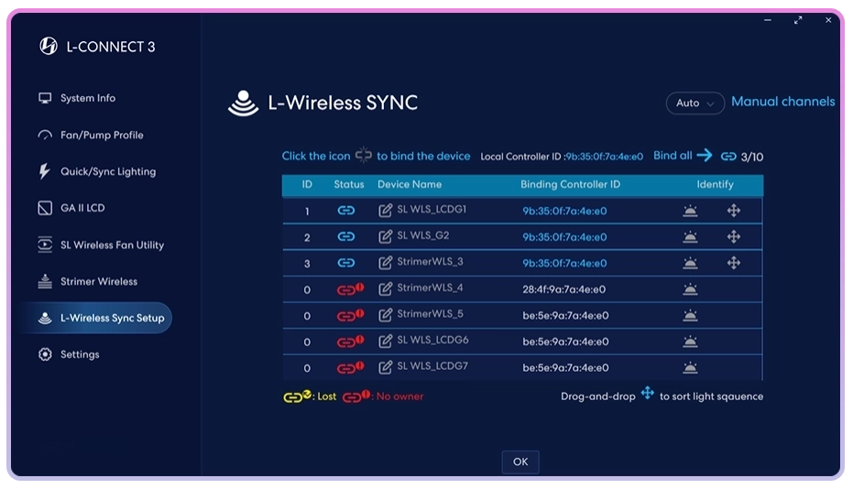Screen dimensions: 853x489
Task: Confirm with the OK button
Action: coord(520,462)
